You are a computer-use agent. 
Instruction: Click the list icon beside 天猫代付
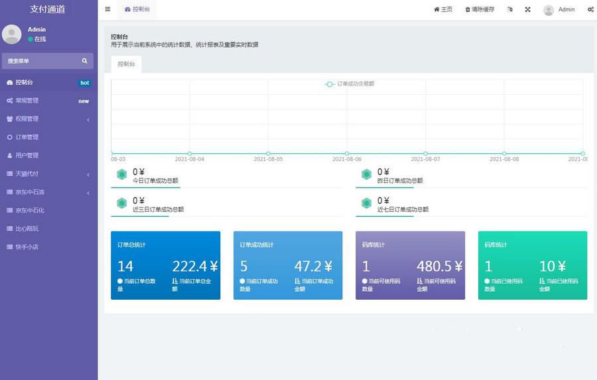click(9, 174)
